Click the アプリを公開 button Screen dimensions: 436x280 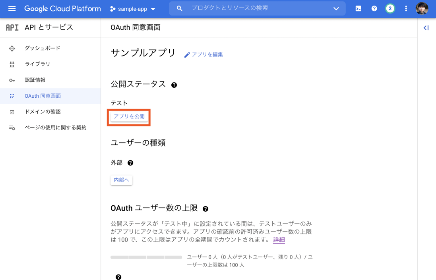pyautogui.click(x=129, y=116)
